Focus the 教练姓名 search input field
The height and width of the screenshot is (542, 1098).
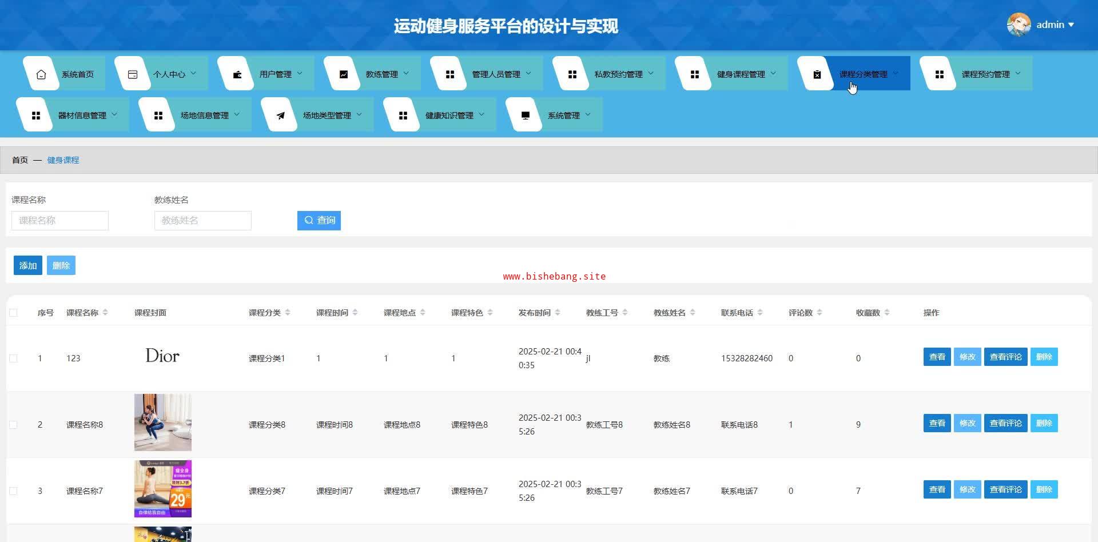[x=203, y=221]
